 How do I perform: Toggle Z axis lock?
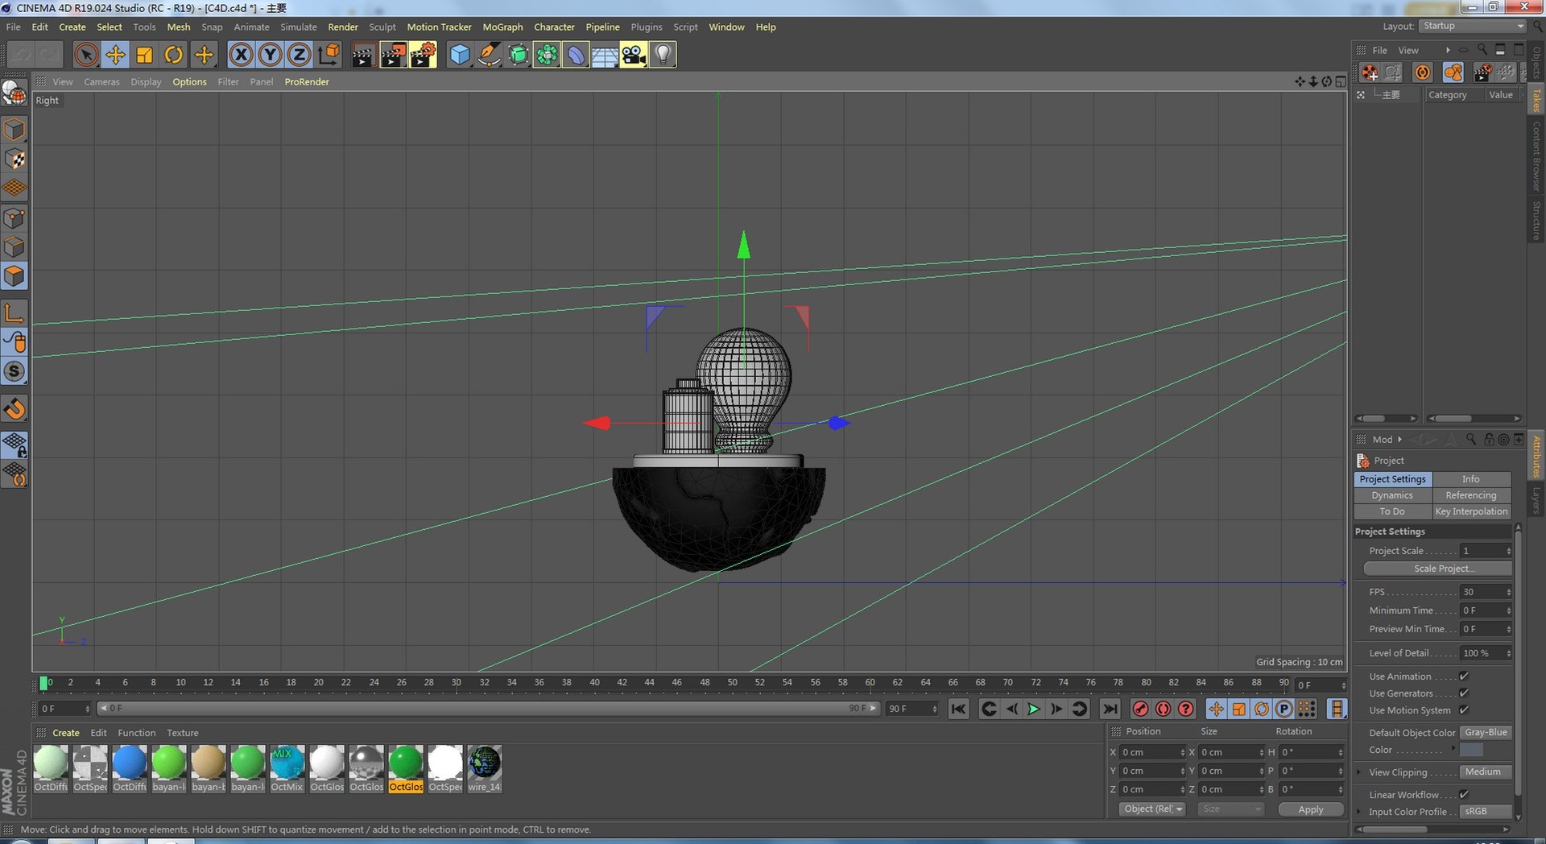299,55
